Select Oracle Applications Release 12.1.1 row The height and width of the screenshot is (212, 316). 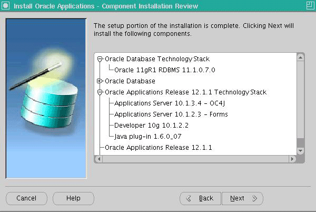[159, 148]
